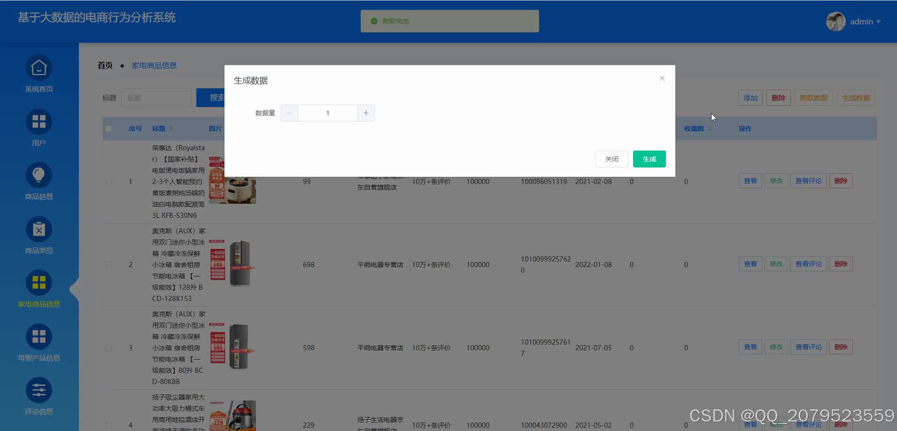Click date cell 2022-01-08

pyautogui.click(x=593, y=265)
